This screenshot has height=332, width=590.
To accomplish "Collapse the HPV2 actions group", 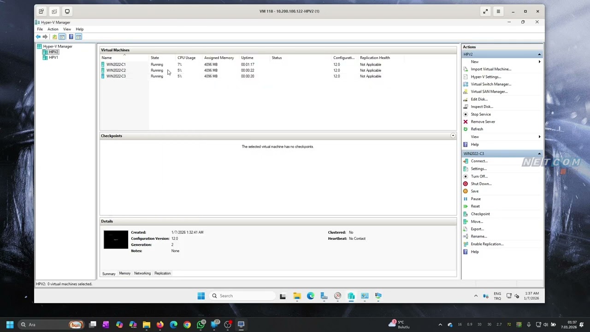I will pos(539,54).
